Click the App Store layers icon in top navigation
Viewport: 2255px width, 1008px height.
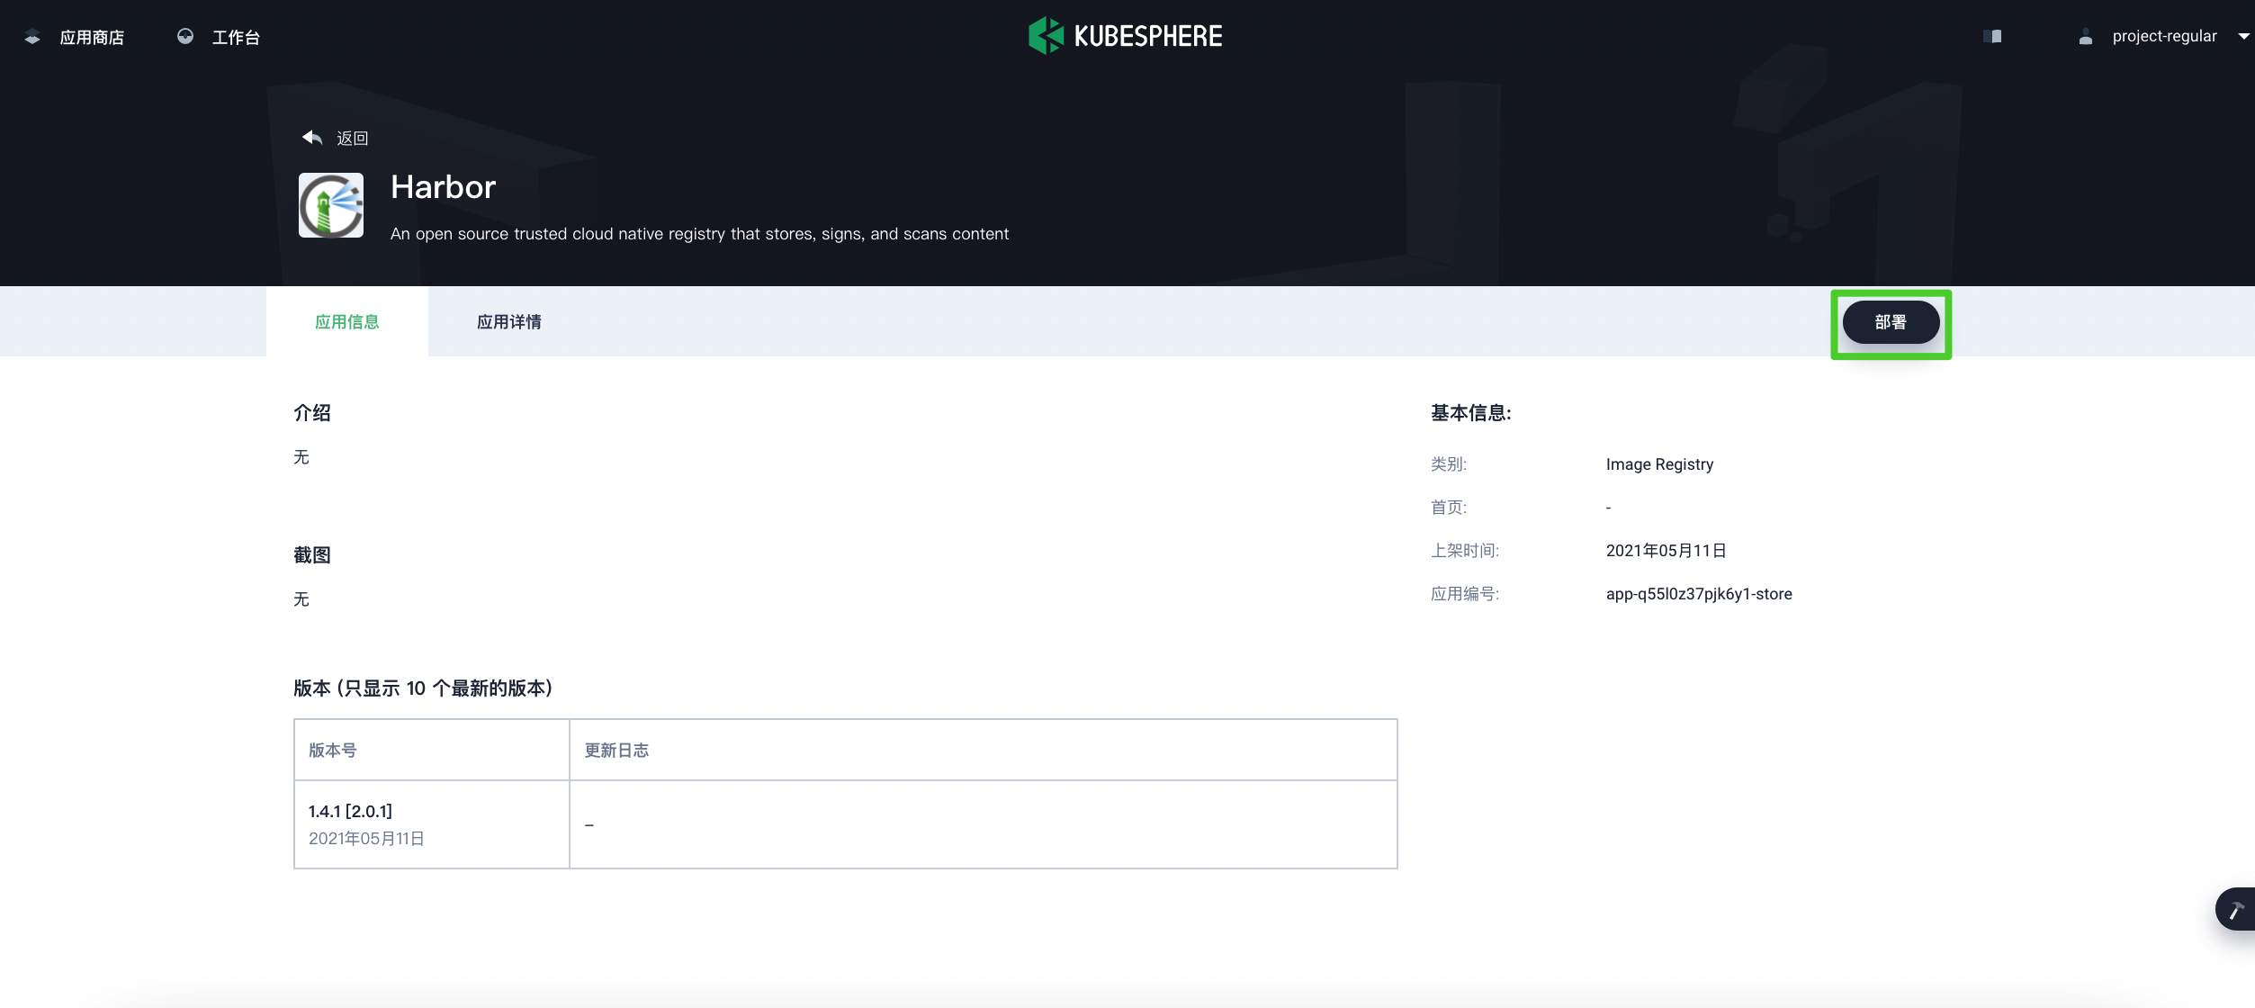click(32, 36)
